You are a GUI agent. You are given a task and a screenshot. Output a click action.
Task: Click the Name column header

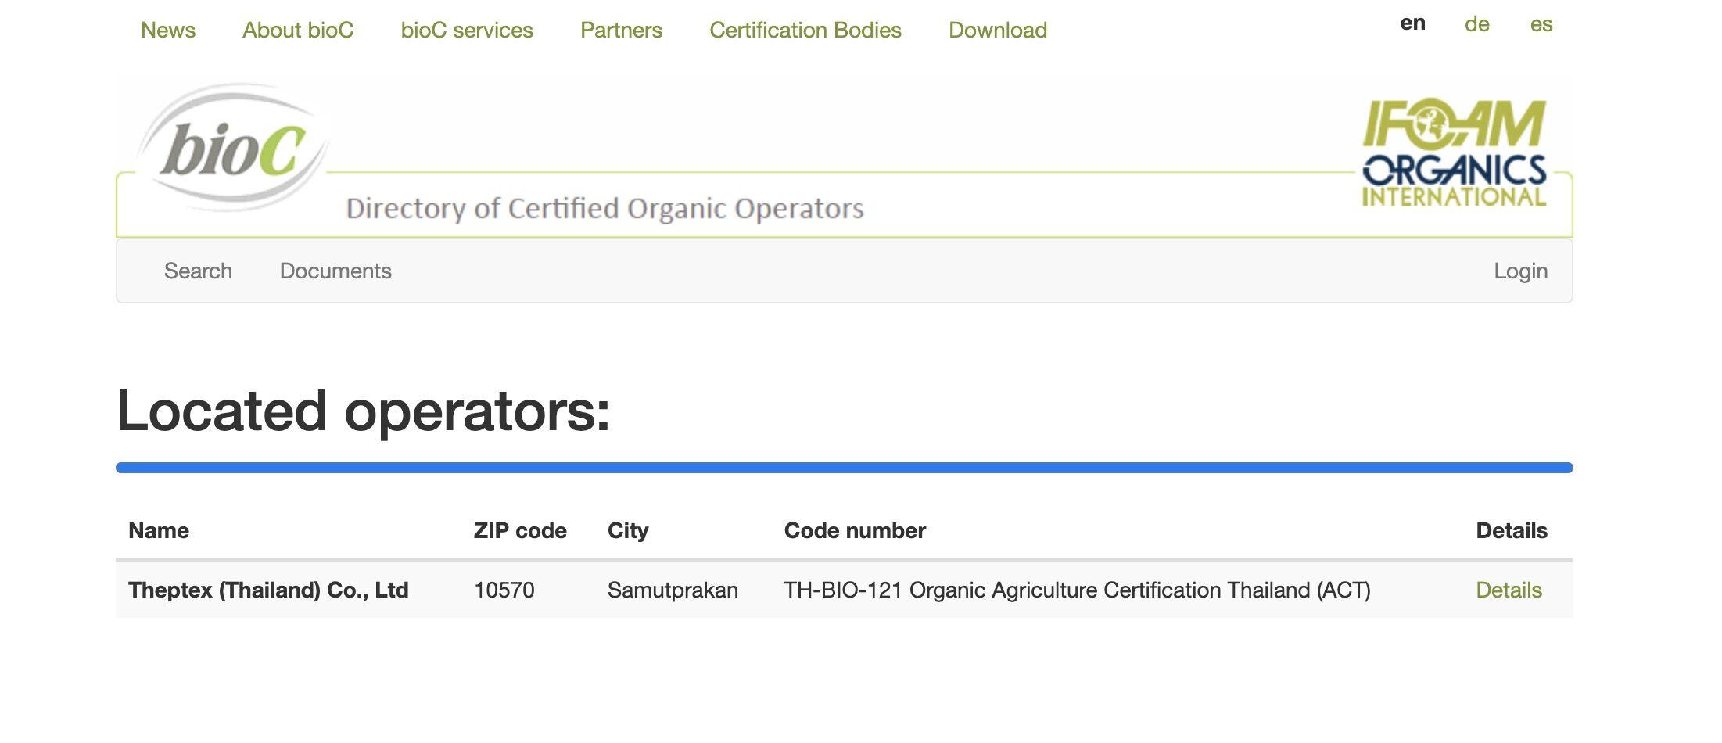point(159,531)
